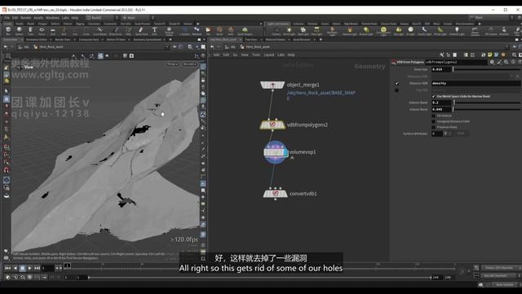Click the parameter pane search icon
Viewport: 522px width, 294px height.
(507, 62)
